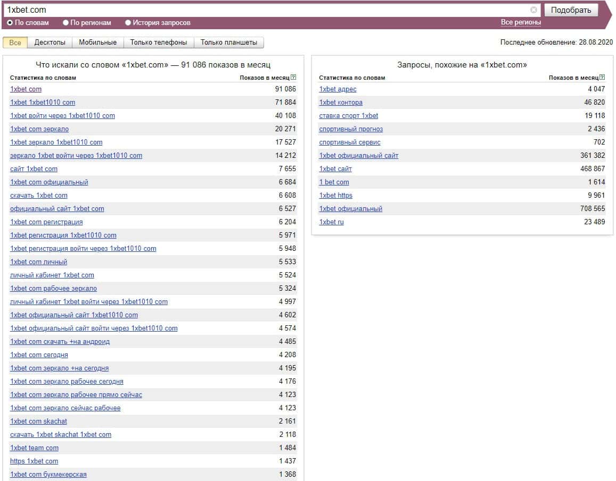Image resolution: width=616 pixels, height=481 pixels.
Task: Switch to the 'Только планшеты' tab
Action: (228, 43)
